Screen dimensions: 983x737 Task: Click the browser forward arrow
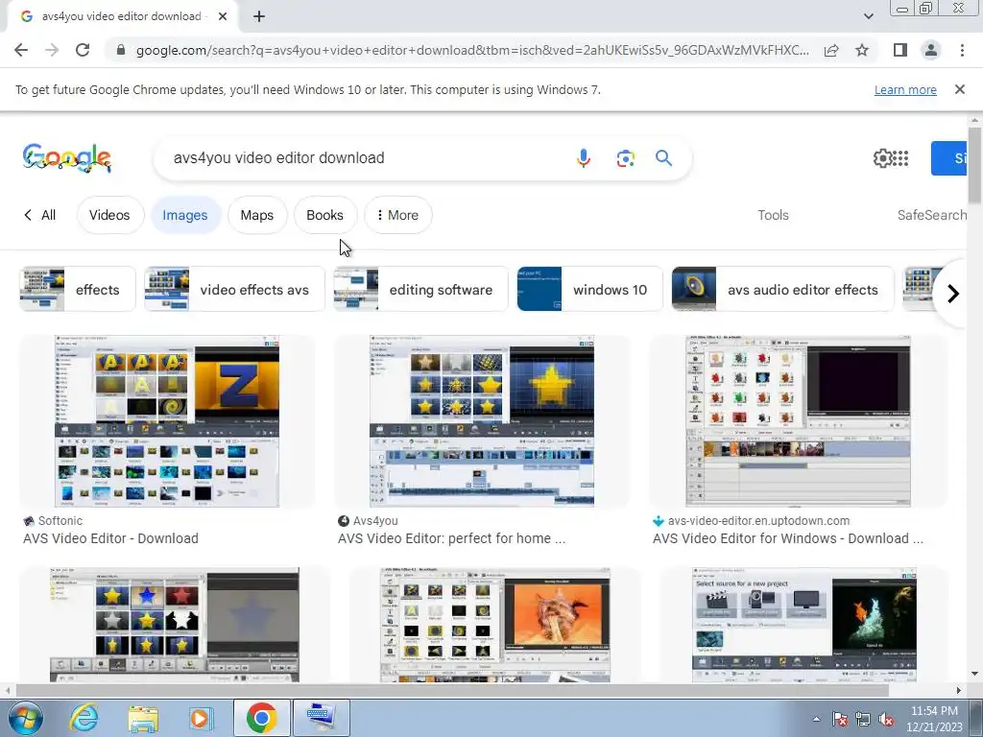[x=52, y=50]
